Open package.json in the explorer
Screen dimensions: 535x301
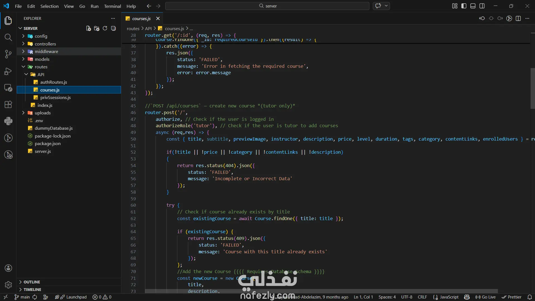pyautogui.click(x=69, y=144)
